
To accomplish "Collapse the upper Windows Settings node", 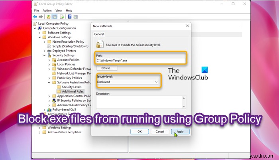I will point(40,37).
